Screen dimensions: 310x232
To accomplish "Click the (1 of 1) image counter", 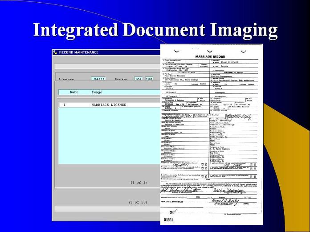I will click(x=138, y=183).
